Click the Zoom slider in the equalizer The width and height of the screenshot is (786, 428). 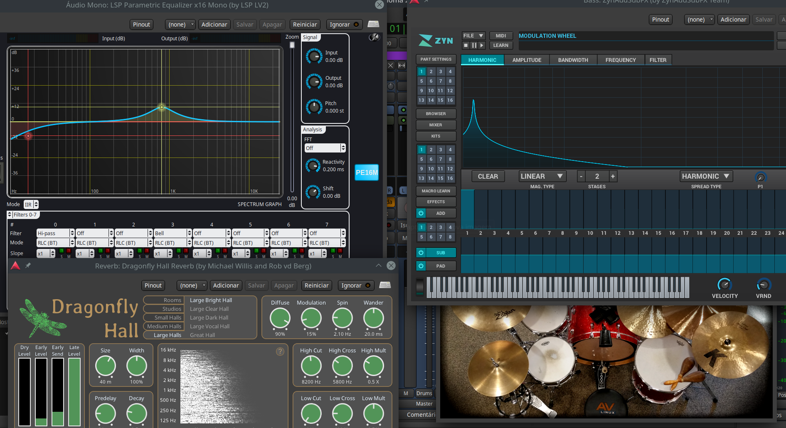[292, 44]
